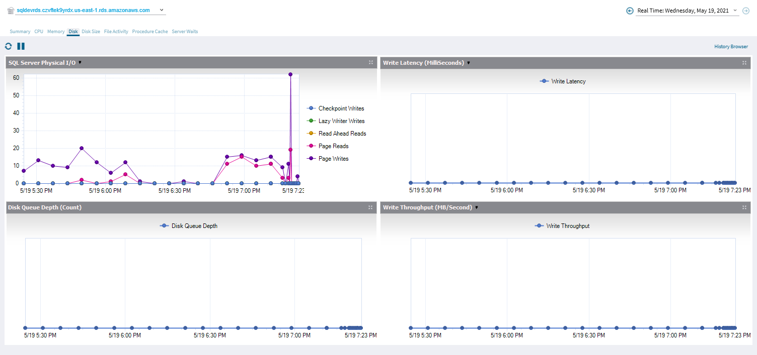Image resolution: width=757 pixels, height=355 pixels.
Task: Open the server selection dropdown
Action: coord(161,10)
